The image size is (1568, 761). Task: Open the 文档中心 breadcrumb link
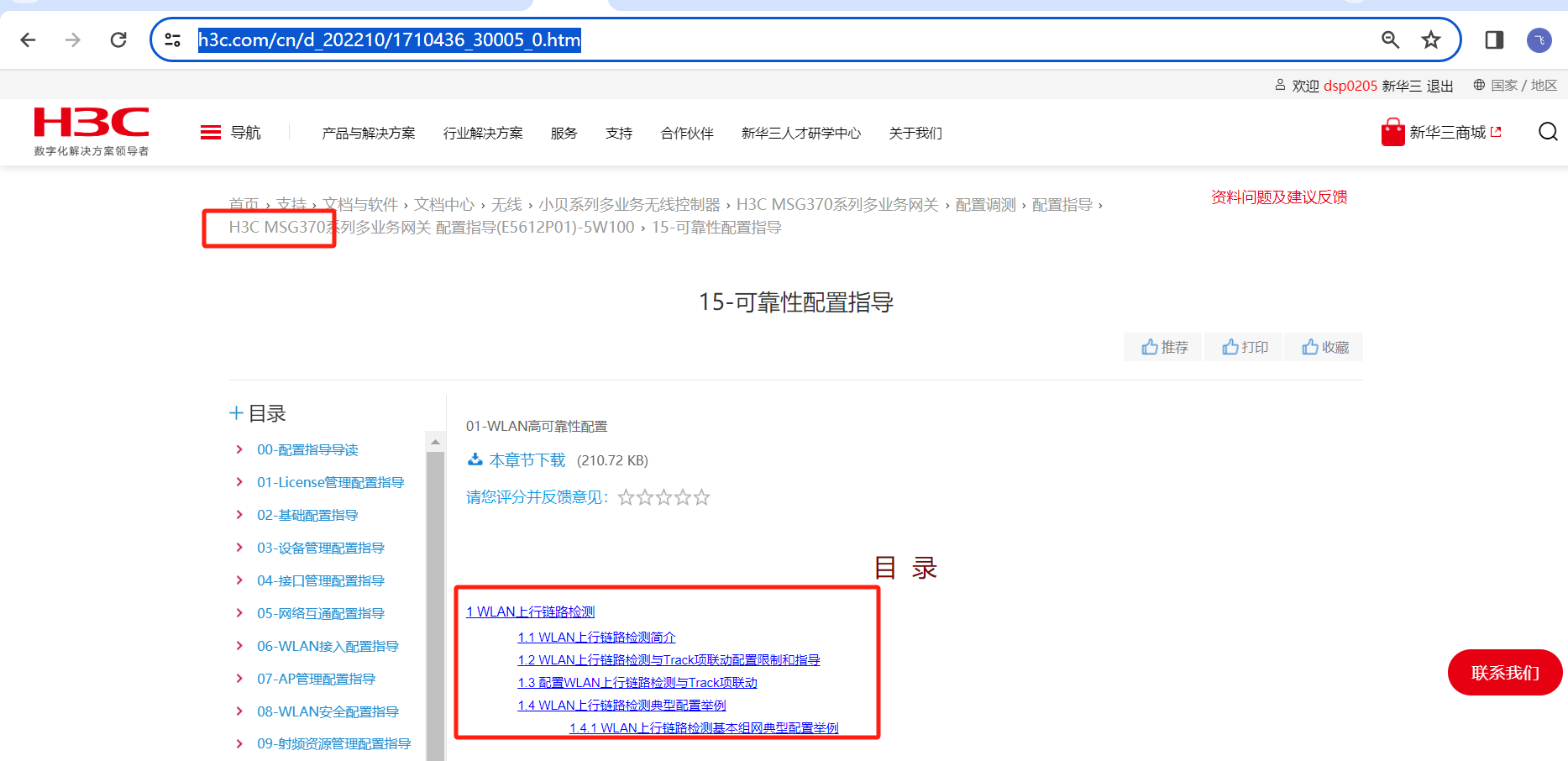tap(444, 204)
